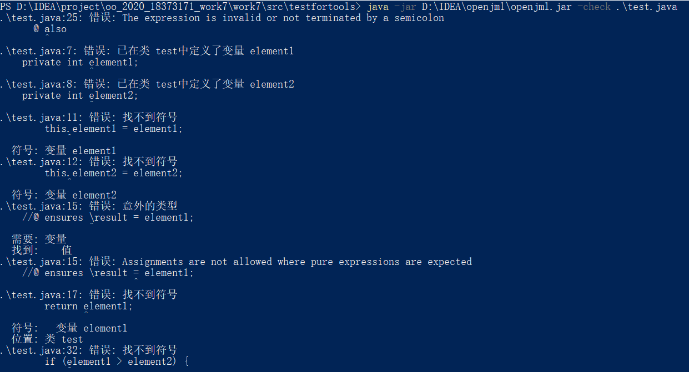
Task: Click 'this.element1 = element1;' code line
Action: pyautogui.click(x=113, y=129)
